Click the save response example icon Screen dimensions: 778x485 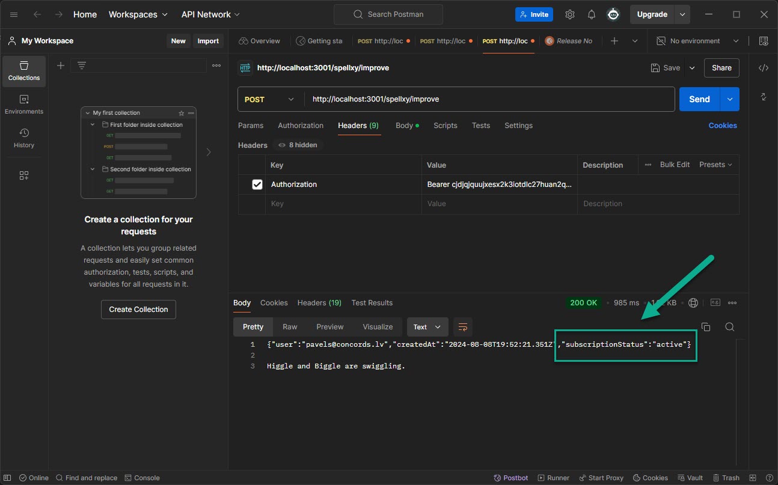[x=715, y=303]
